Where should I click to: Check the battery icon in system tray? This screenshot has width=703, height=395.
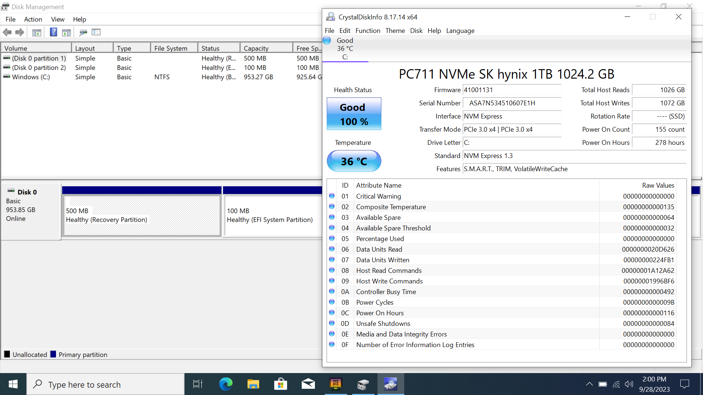coord(603,384)
